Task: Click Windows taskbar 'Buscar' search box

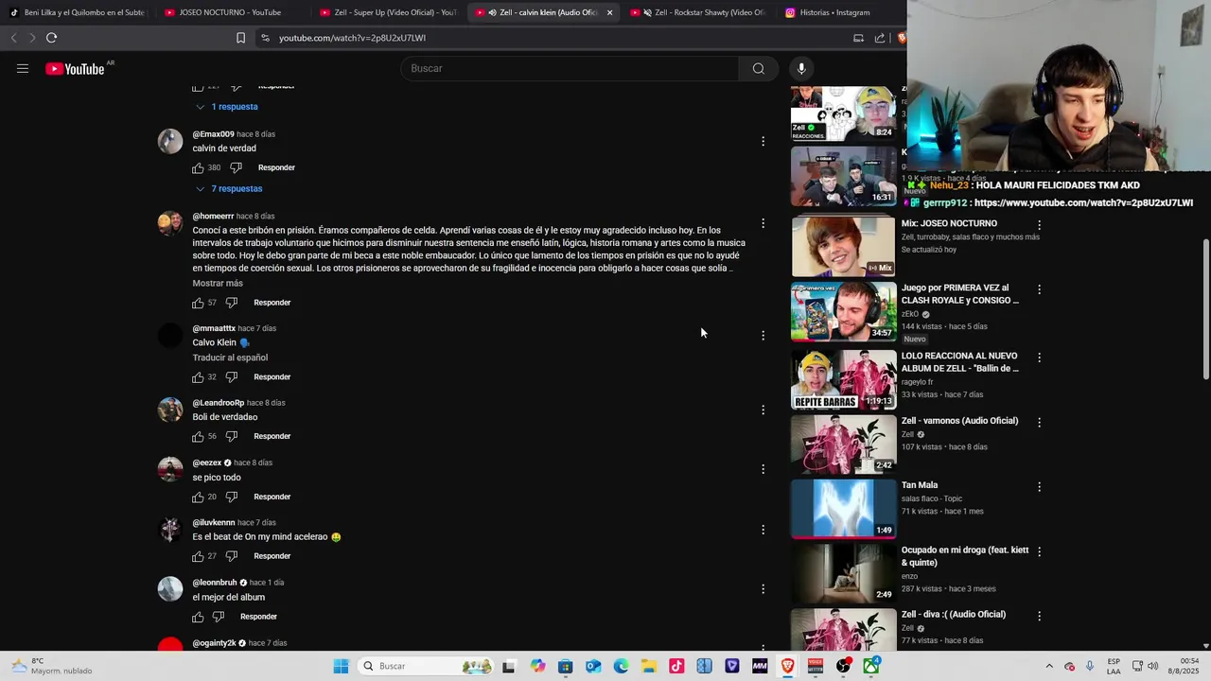Action: [428, 666]
